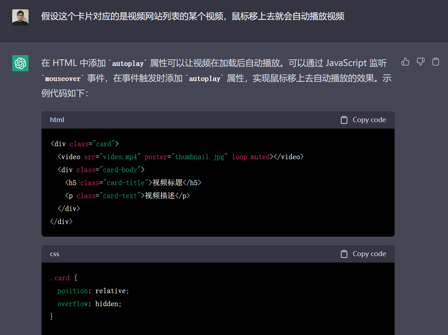Image resolution: width=448 pixels, height=335 pixels.
Task: Click the "css" language label
Action: [x=54, y=254]
